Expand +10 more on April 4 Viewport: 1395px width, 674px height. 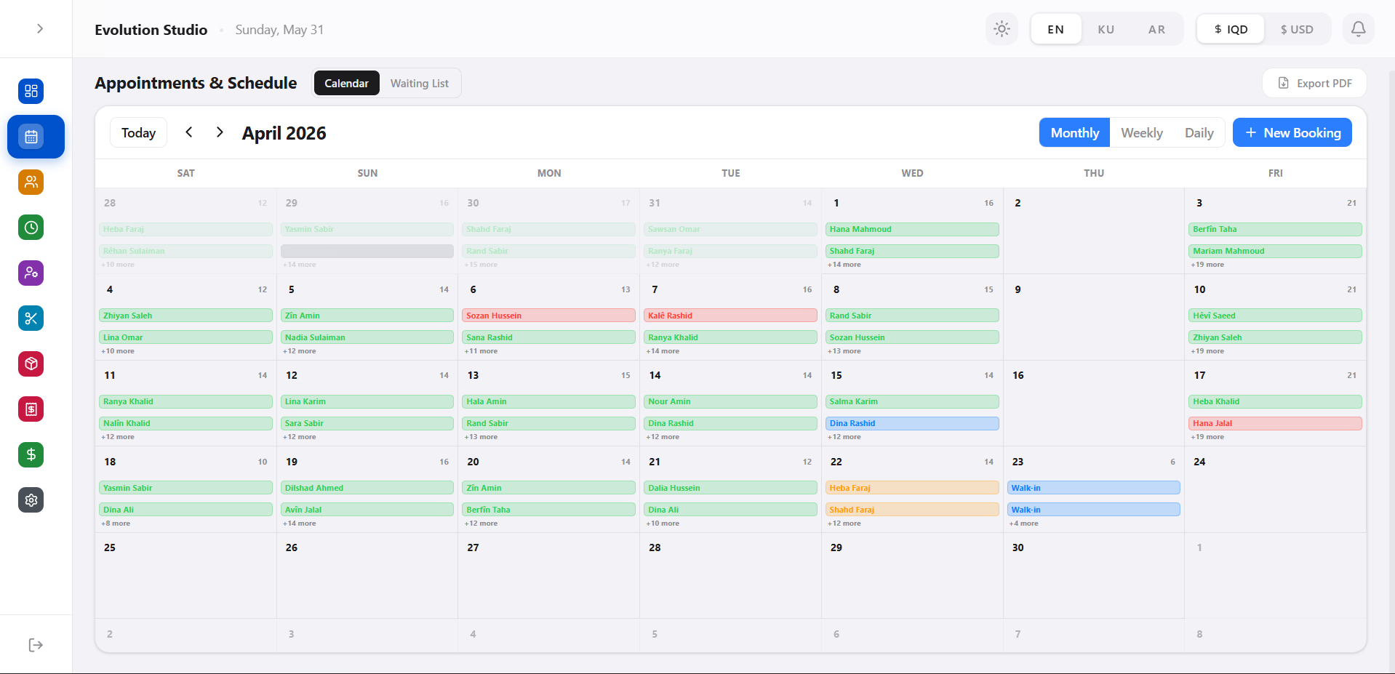(x=118, y=351)
